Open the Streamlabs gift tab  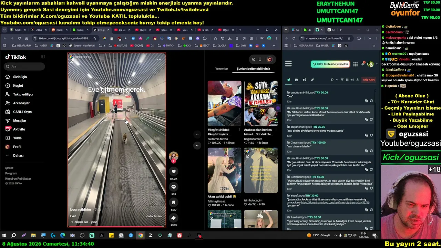[x=296, y=80]
